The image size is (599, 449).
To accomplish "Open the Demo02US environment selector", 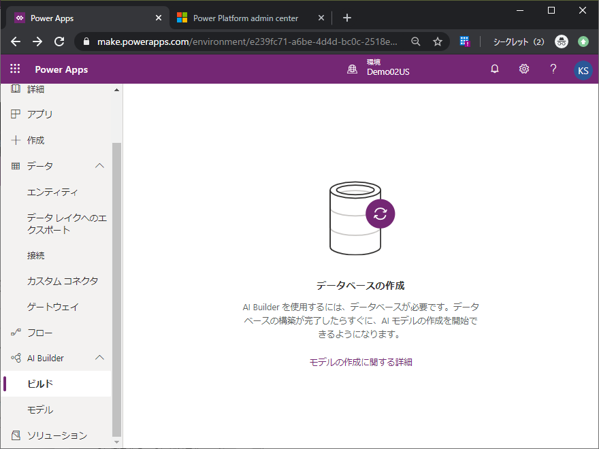I will (388, 71).
